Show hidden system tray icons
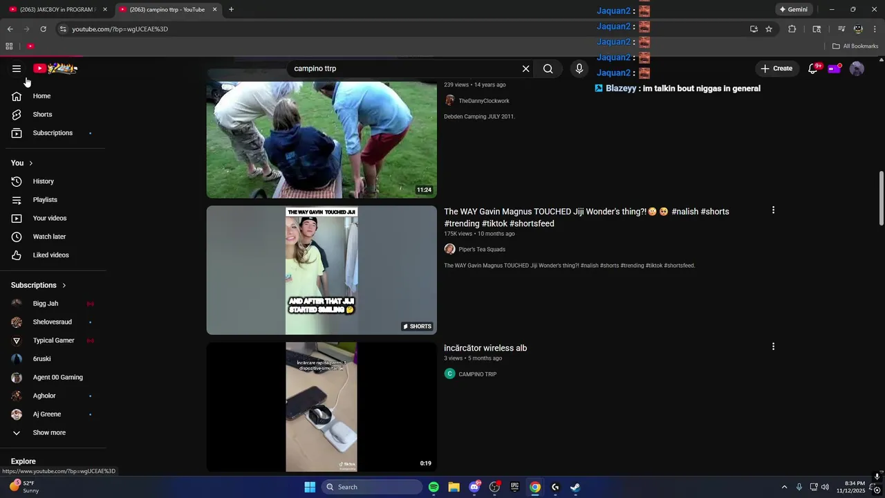Screen dimensions: 885x498 coord(784,487)
